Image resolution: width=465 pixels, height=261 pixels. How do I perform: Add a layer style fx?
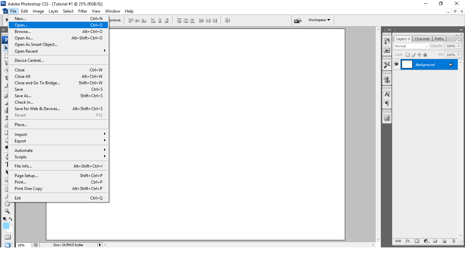(x=407, y=241)
